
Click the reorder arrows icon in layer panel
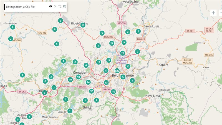click(60, 6)
